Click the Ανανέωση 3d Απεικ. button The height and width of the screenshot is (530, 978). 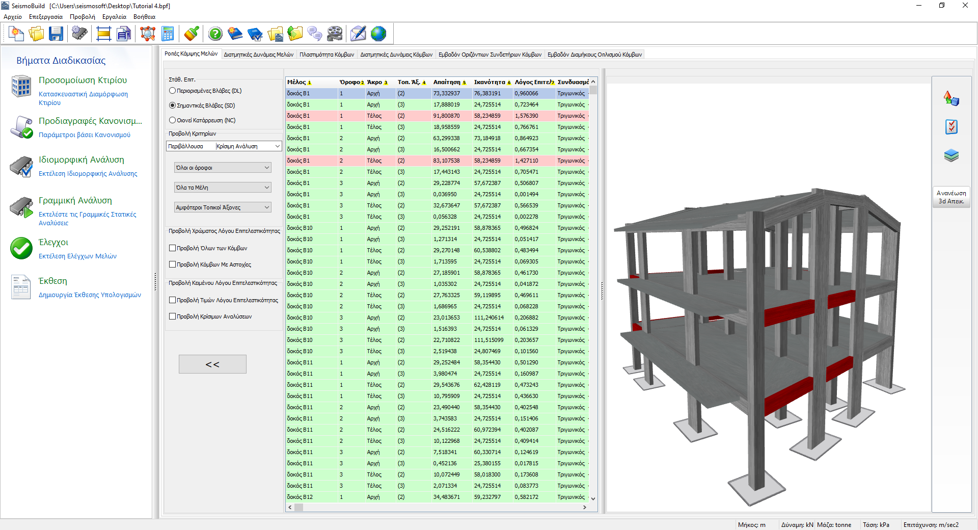point(951,197)
